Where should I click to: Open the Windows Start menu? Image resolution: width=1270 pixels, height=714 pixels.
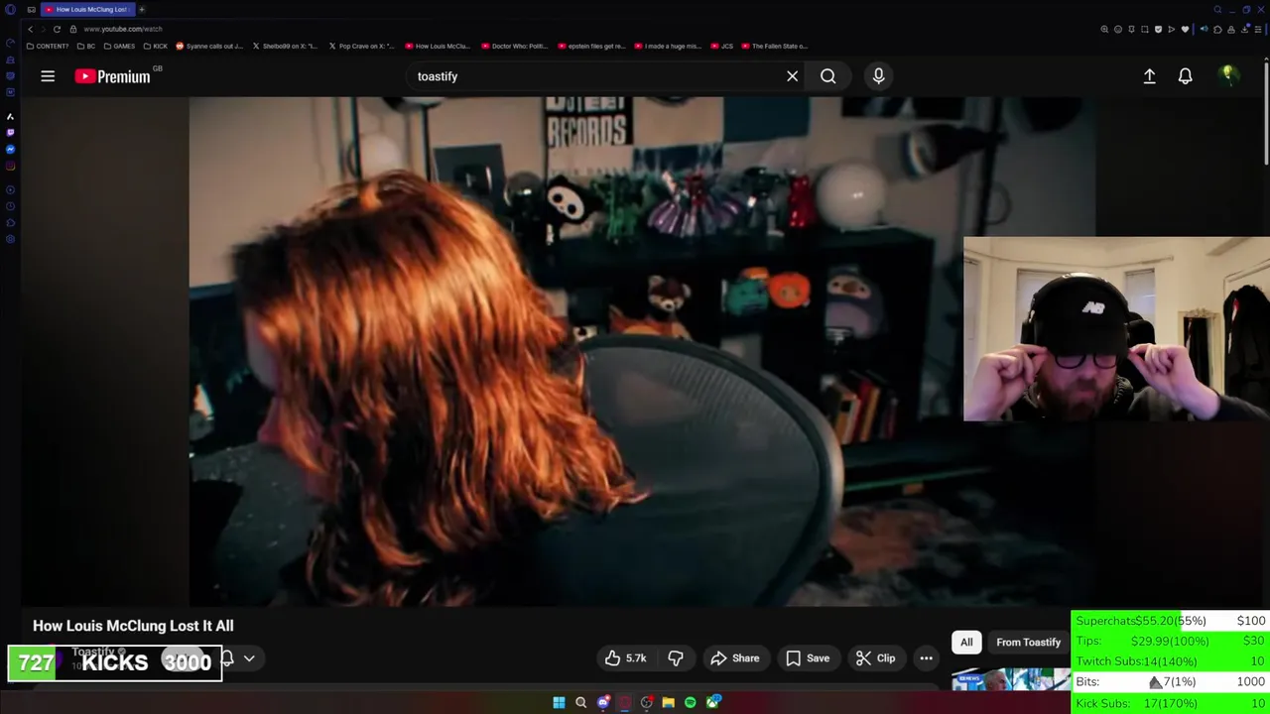[559, 703]
